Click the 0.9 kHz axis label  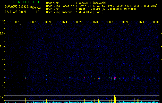pyautogui.click(x=2, y=59)
